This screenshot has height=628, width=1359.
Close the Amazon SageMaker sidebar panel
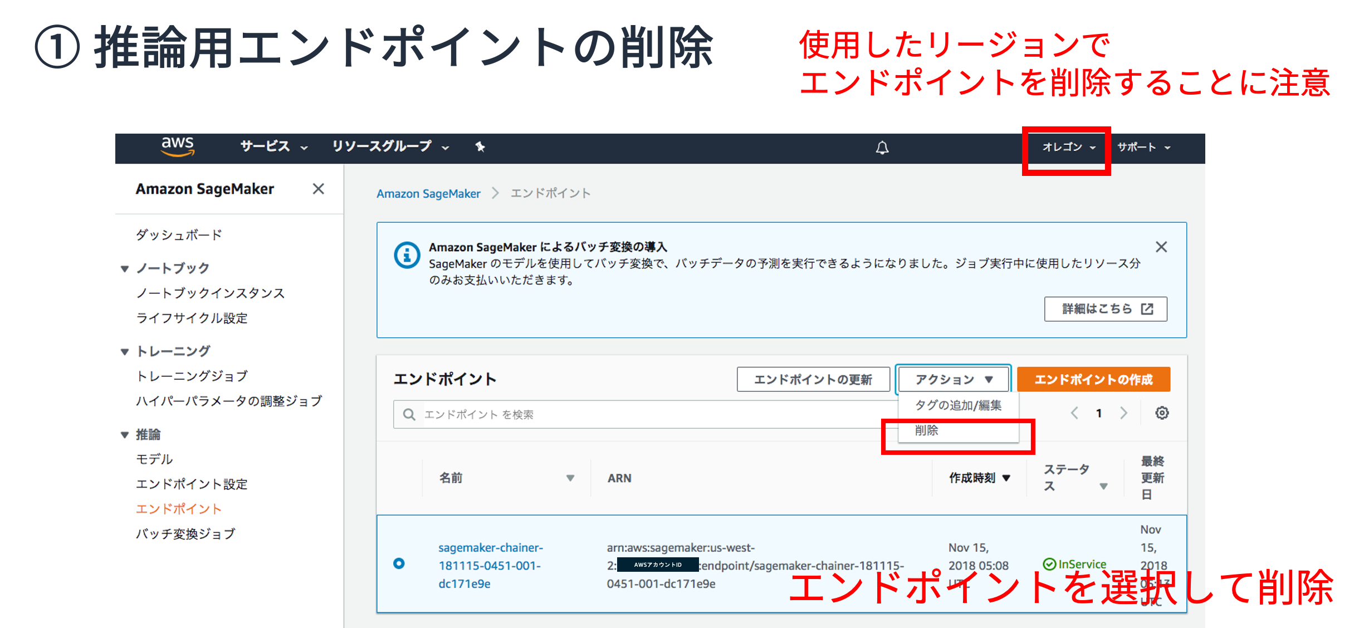[x=318, y=189]
